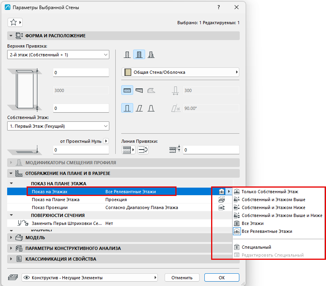326x286 pixels.
Task: Choose Все Релевантные Этажи menu option
Action: tap(279, 231)
